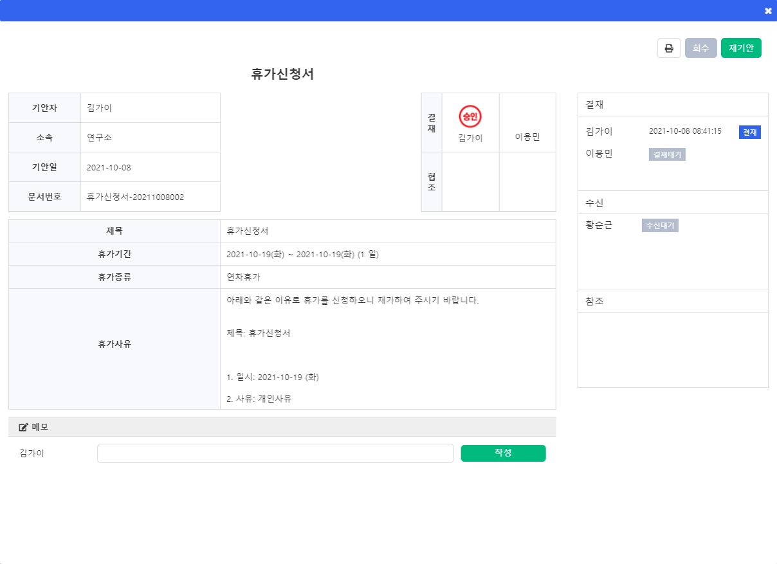Click the vacation period date range text
This screenshot has height=564, width=777.
pos(302,254)
